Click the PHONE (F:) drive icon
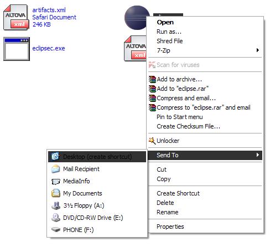 point(55,229)
